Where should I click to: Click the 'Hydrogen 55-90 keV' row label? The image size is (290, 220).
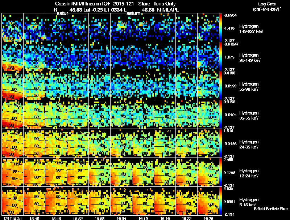pyautogui.click(x=249, y=87)
